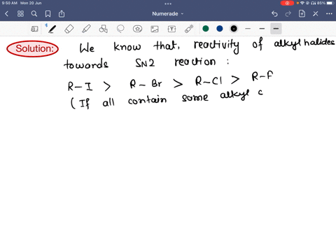Select the Lasso selection tool
The image size is (336, 252).
(x=120, y=29)
